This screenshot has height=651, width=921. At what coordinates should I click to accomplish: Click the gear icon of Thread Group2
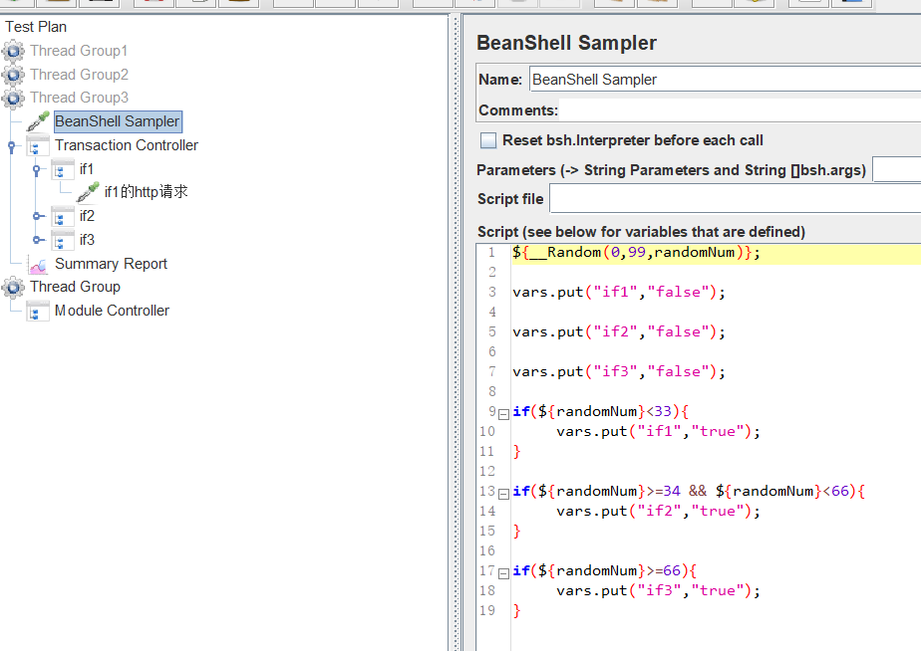coord(13,75)
